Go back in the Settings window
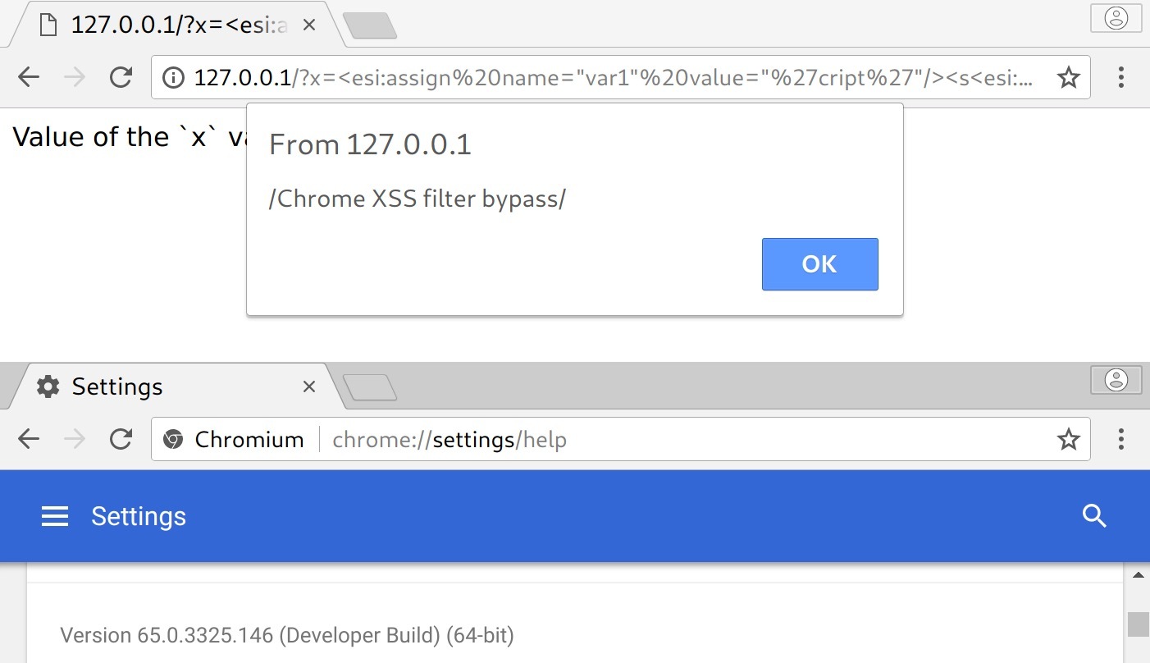 [29, 440]
